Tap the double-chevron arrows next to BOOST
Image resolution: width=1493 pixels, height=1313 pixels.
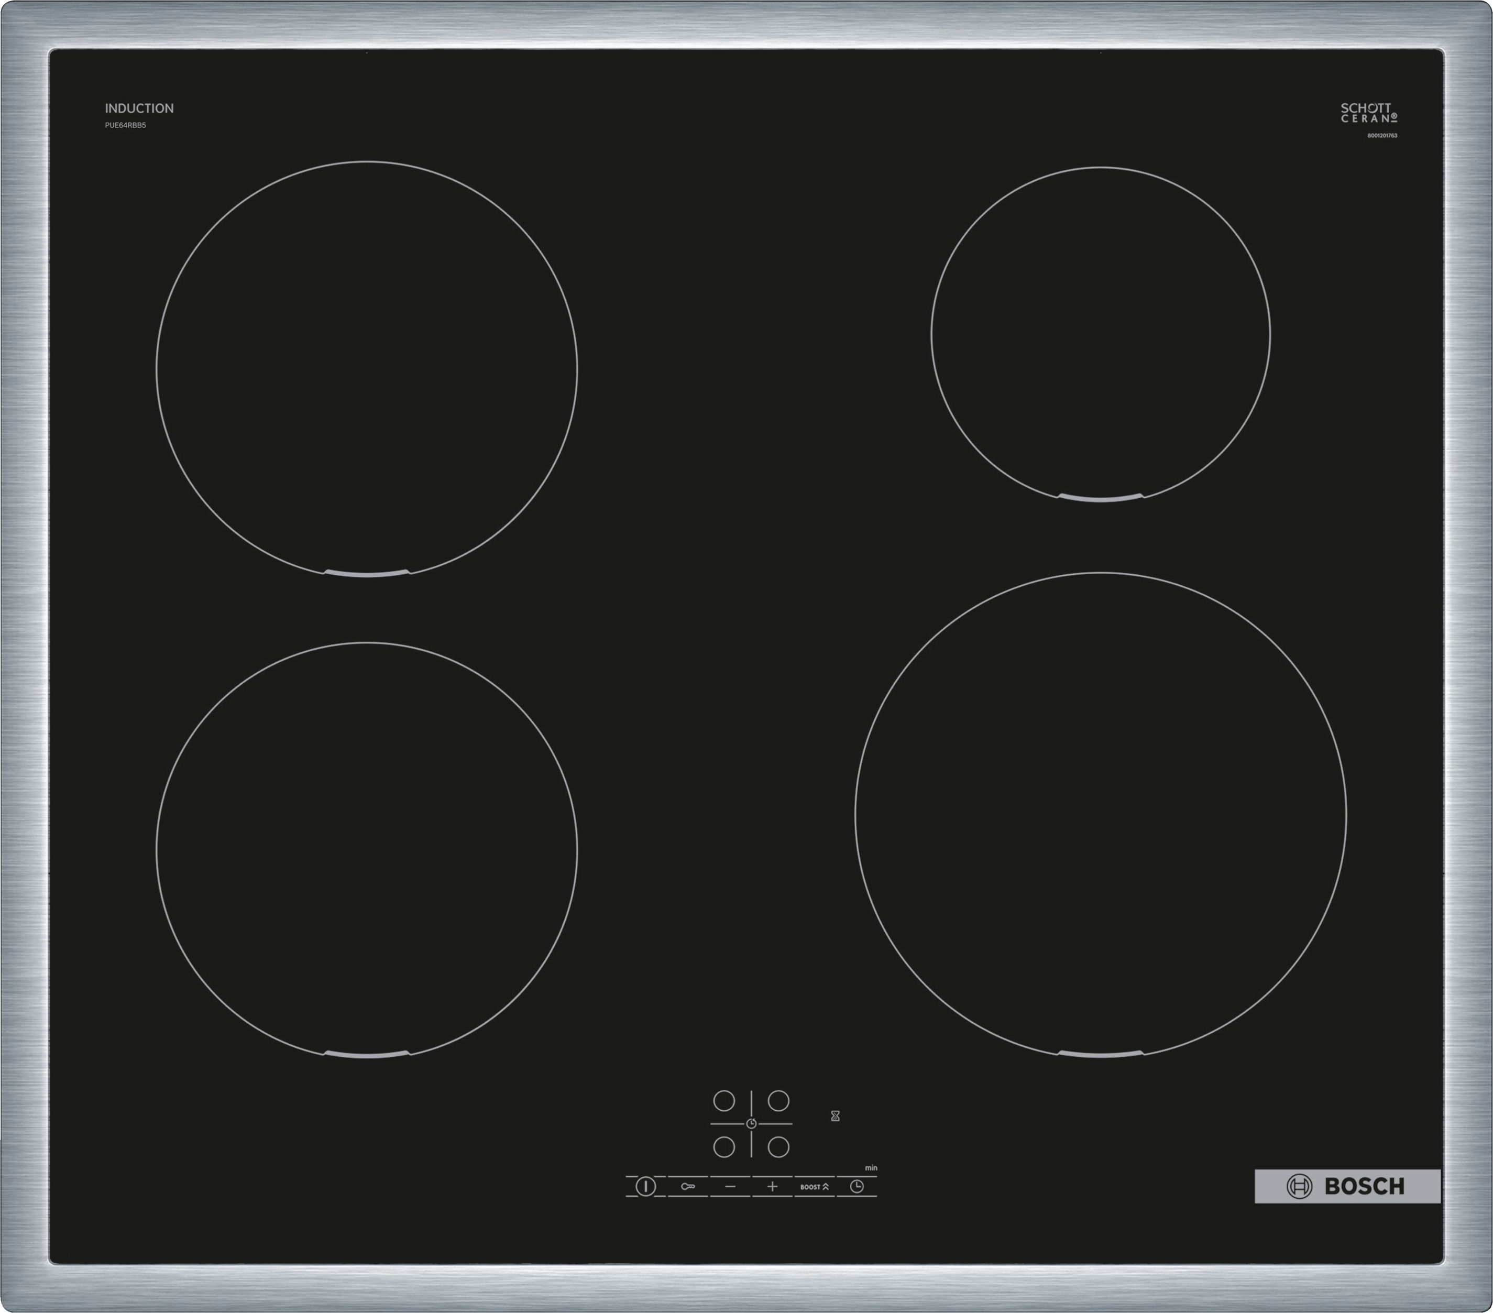[x=826, y=1187]
